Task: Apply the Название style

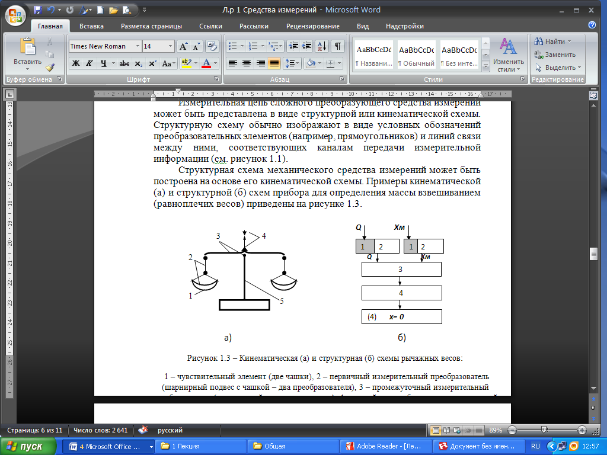Action: tap(374, 55)
